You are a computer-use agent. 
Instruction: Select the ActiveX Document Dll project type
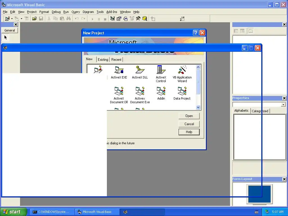(x=119, y=95)
